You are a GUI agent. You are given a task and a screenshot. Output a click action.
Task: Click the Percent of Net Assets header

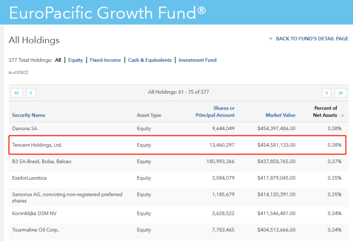(326, 112)
